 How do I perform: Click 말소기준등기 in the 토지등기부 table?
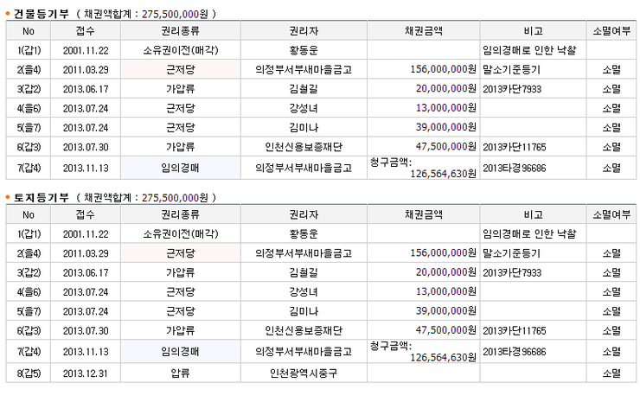pos(511,253)
